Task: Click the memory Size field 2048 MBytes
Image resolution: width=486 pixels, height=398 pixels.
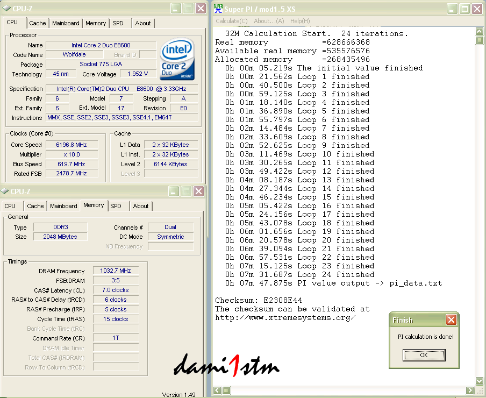Action: pyautogui.click(x=60, y=237)
